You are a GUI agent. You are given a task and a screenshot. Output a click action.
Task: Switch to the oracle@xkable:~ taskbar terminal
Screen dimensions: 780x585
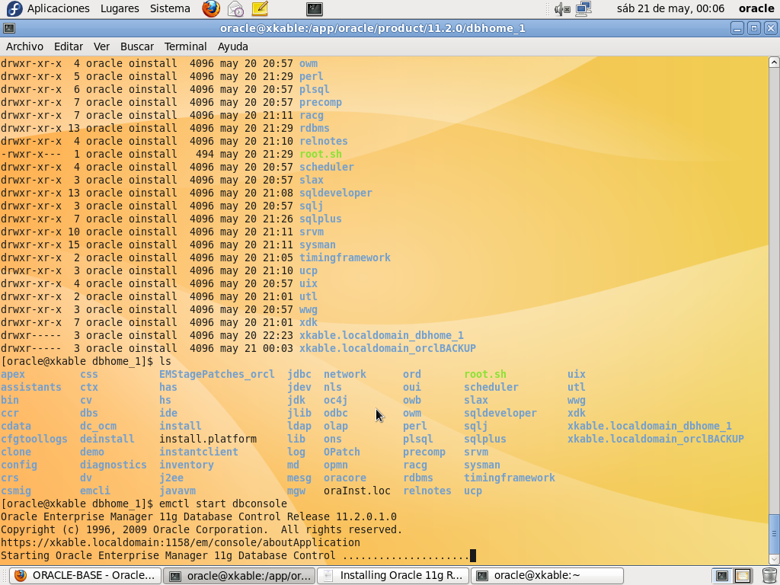[547, 576]
